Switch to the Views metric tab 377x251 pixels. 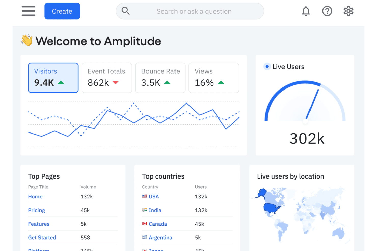tap(214, 78)
